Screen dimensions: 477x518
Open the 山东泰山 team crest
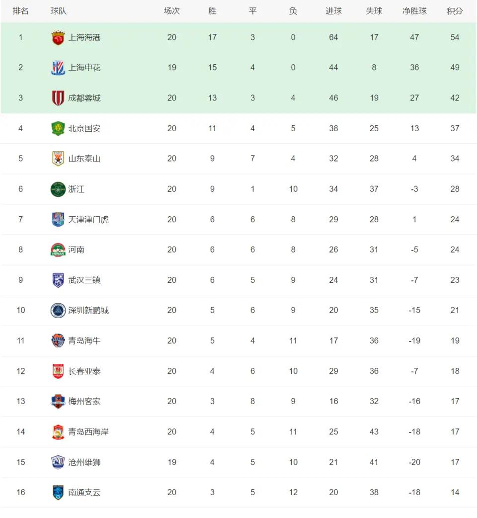58,159
